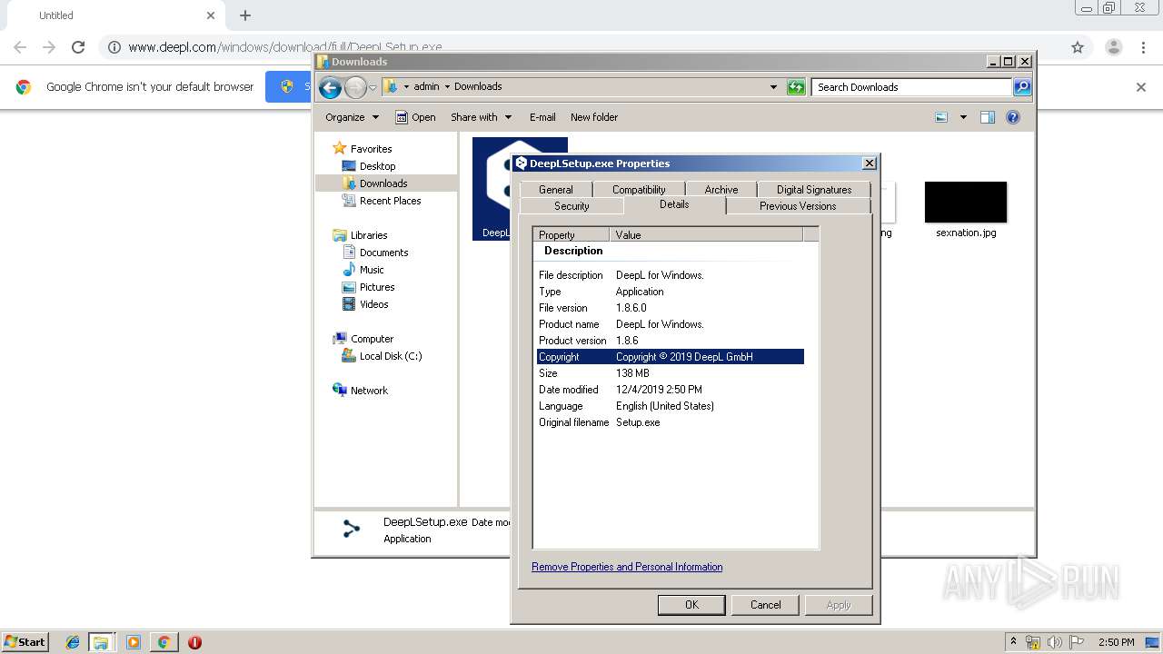Image resolution: width=1163 pixels, height=654 pixels.
Task: Select the File version 1.8.6.0 row
Action: (670, 308)
